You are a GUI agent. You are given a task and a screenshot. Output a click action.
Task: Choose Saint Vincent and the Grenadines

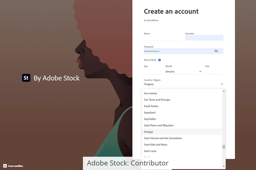point(163,138)
